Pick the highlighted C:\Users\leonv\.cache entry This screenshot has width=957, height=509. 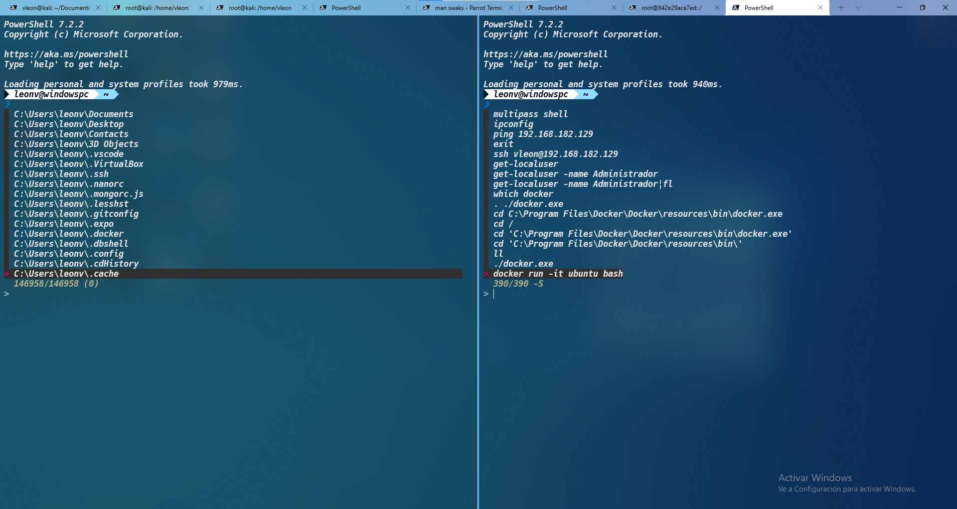66,274
